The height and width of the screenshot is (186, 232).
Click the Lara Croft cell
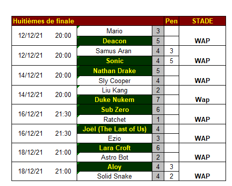pos(115,148)
